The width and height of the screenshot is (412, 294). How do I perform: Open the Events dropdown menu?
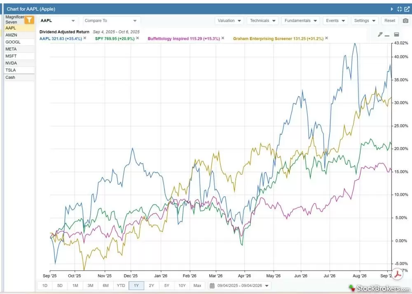(x=335, y=21)
